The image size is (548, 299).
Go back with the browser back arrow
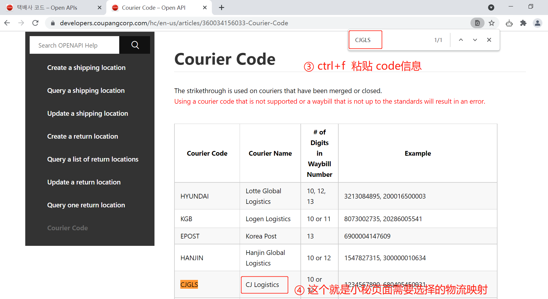7,23
